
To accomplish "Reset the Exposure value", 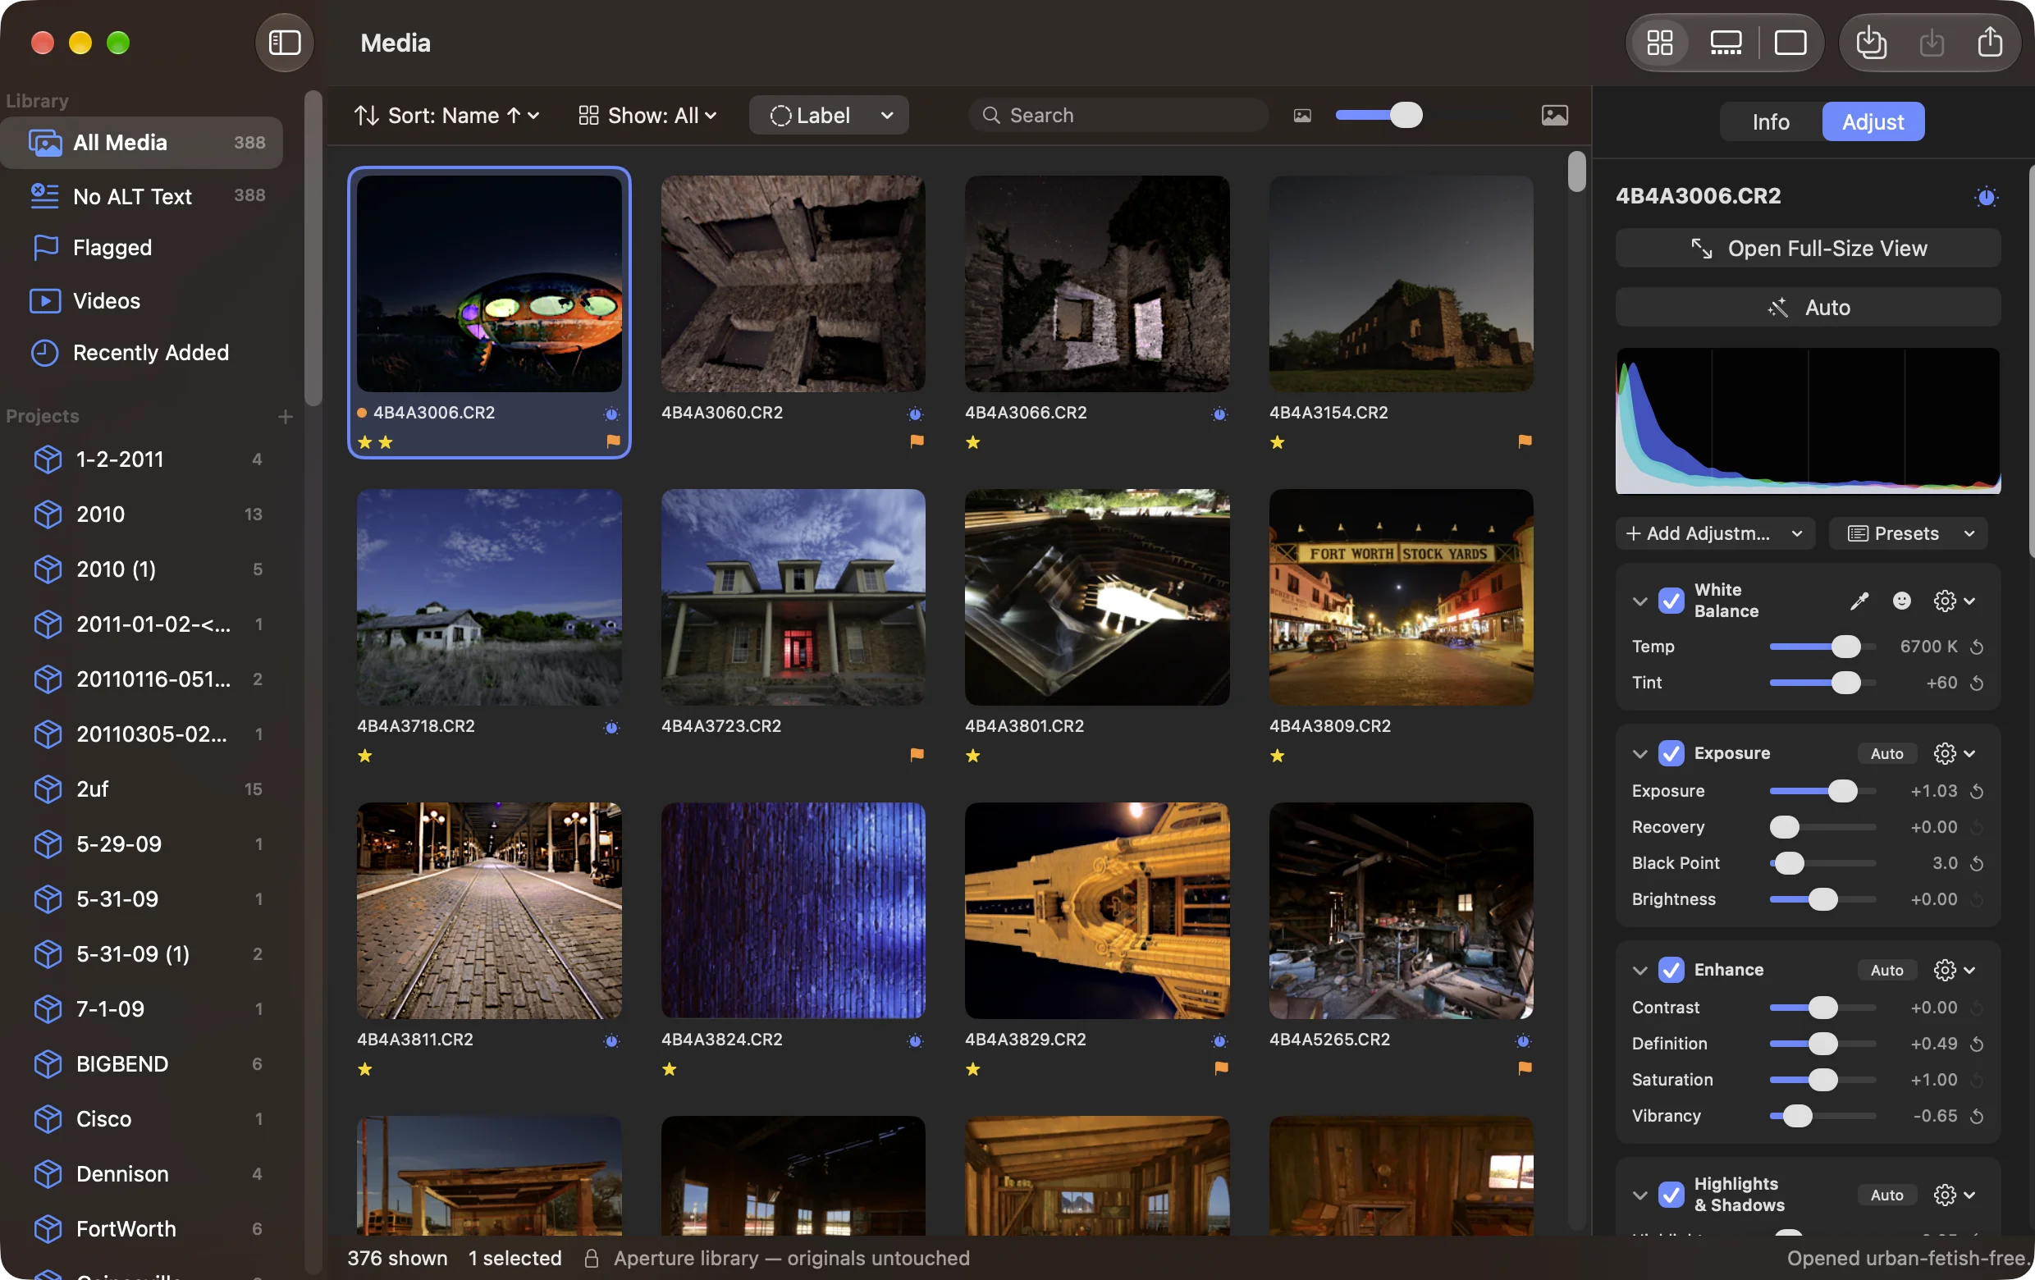I will [x=1977, y=792].
